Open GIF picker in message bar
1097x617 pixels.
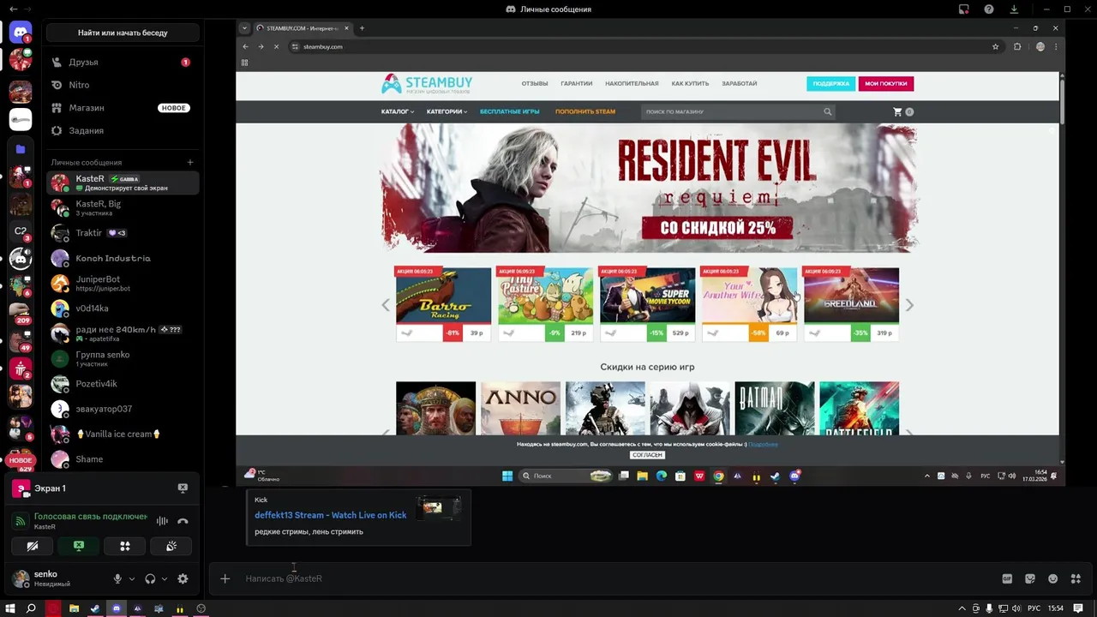(1008, 578)
